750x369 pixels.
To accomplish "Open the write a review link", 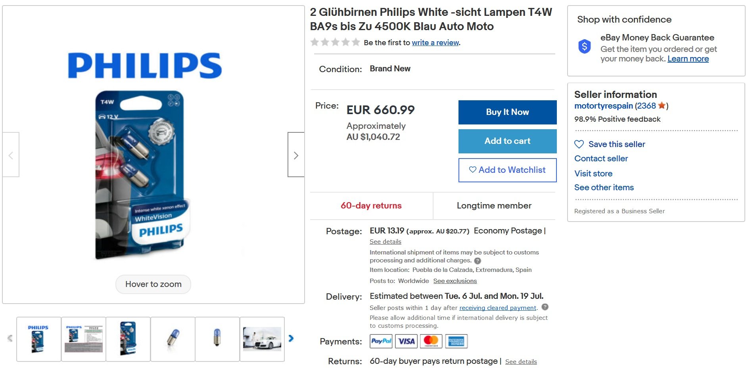I will 435,42.
